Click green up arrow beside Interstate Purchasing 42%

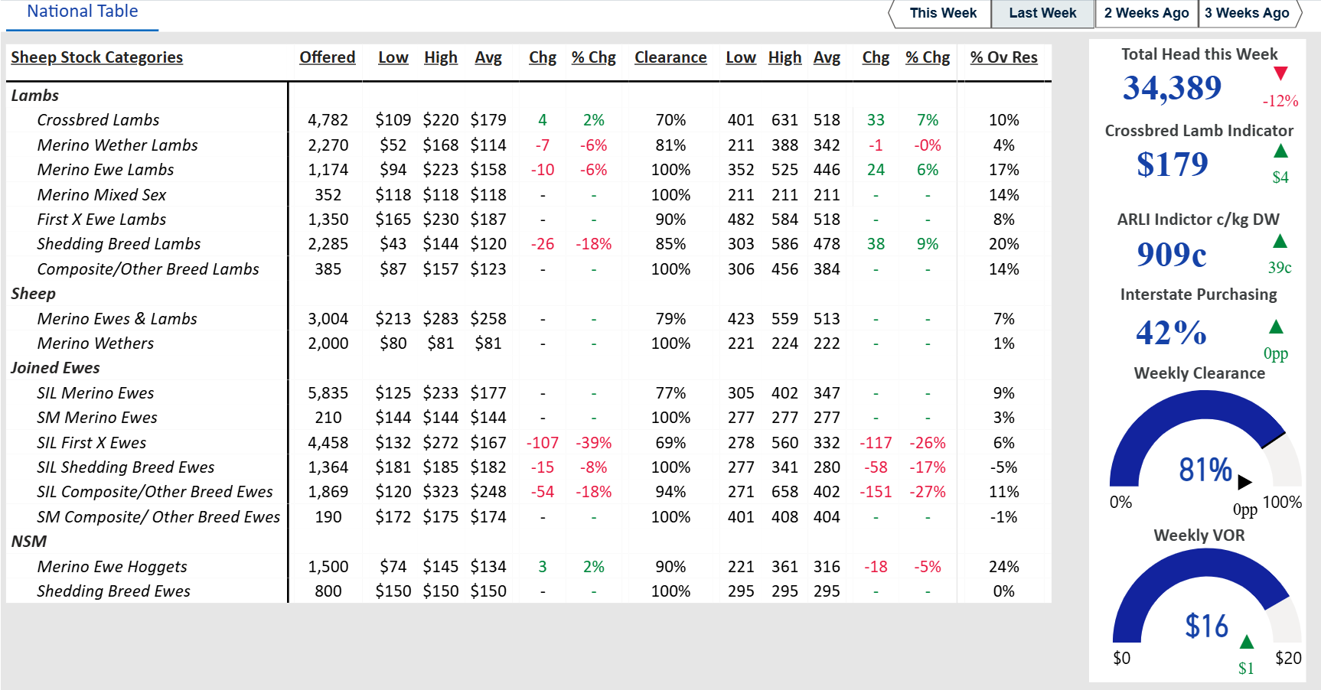pos(1276,327)
